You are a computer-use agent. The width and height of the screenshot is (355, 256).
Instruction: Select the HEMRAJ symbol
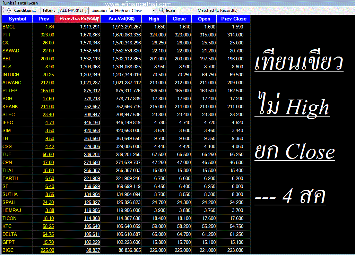pos(11,211)
